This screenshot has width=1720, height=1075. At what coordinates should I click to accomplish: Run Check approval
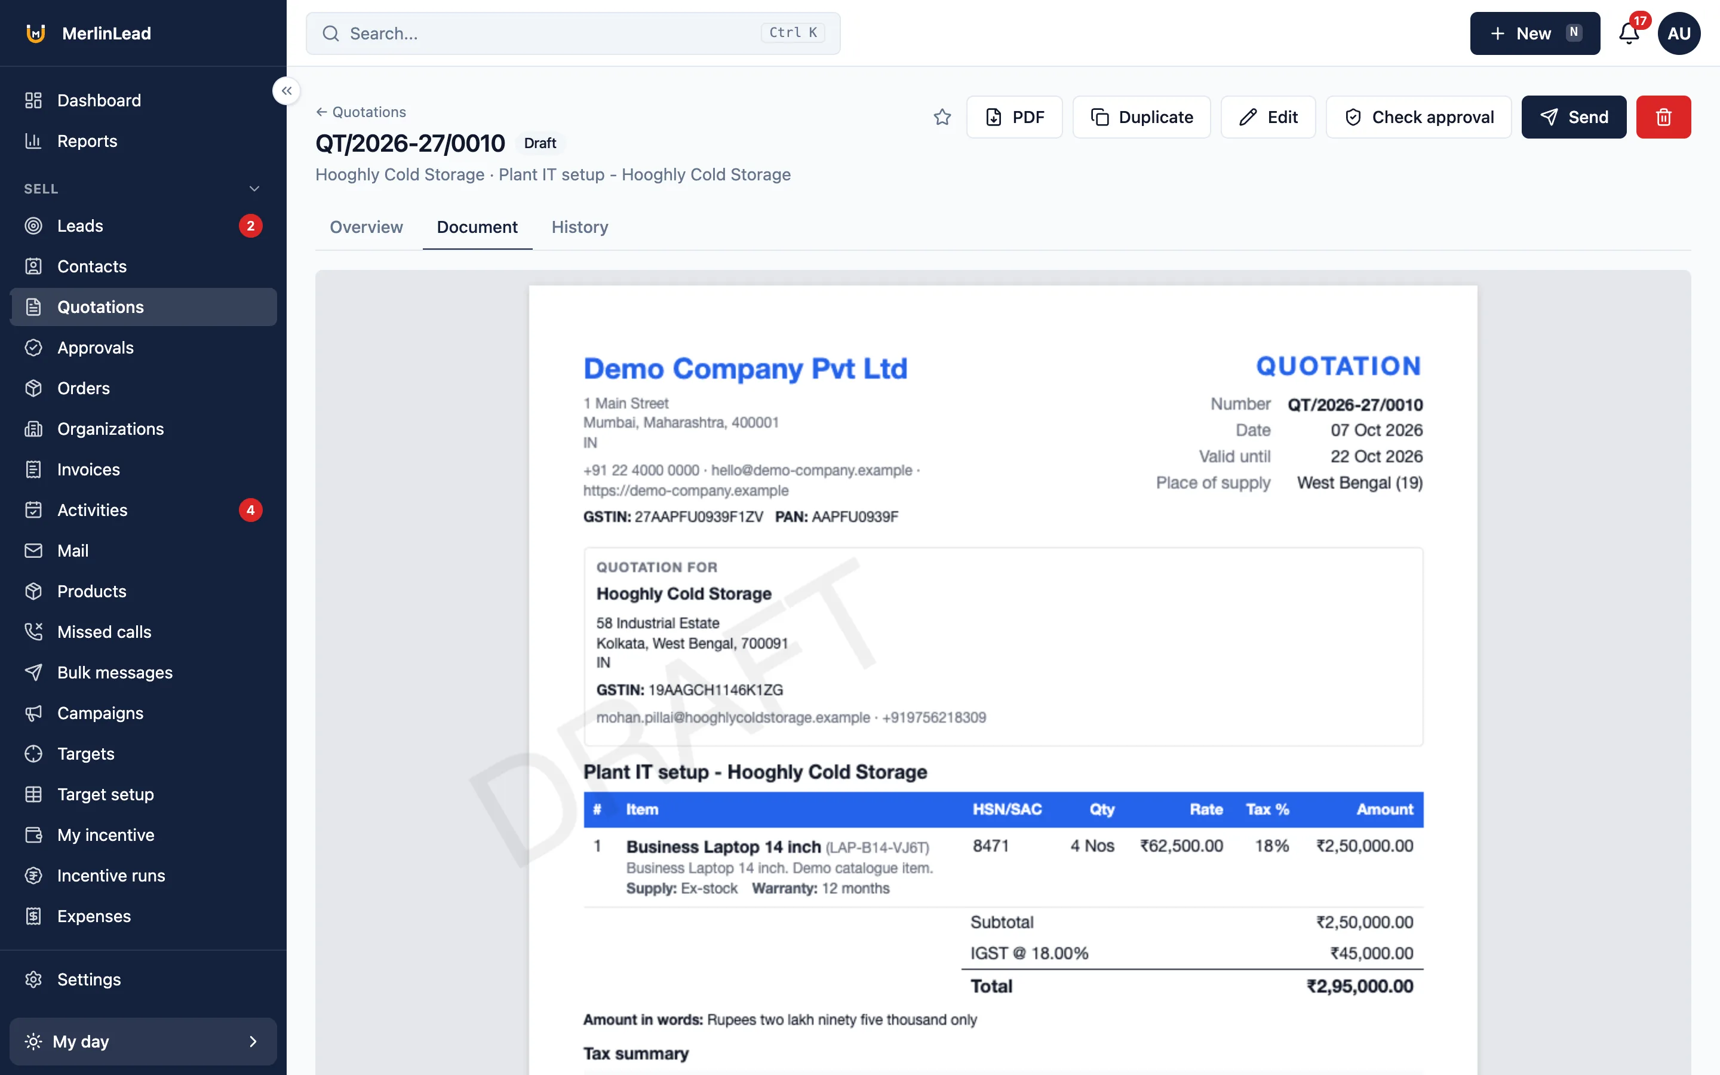[1418, 117]
